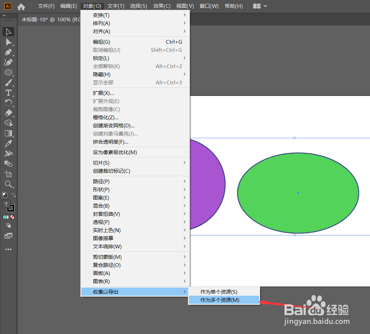Select the Ellipse tool
This screenshot has height=334, width=370.
click(8, 72)
